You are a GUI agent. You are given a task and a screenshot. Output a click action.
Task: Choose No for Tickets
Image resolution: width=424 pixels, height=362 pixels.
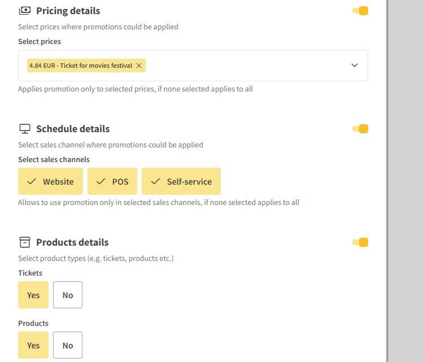pos(68,295)
